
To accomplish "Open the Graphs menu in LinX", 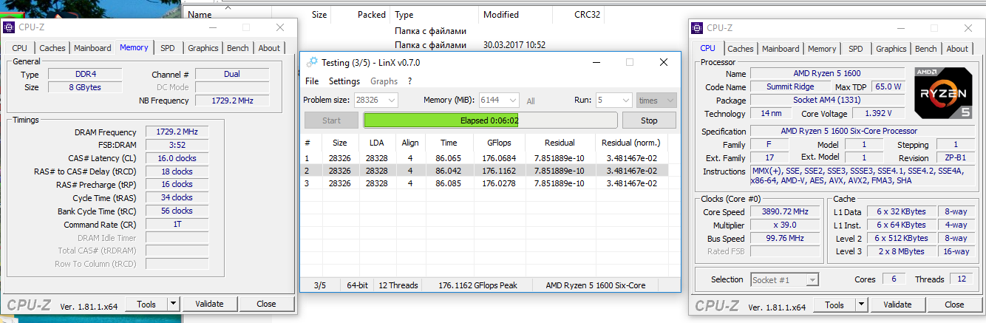I will coord(384,81).
